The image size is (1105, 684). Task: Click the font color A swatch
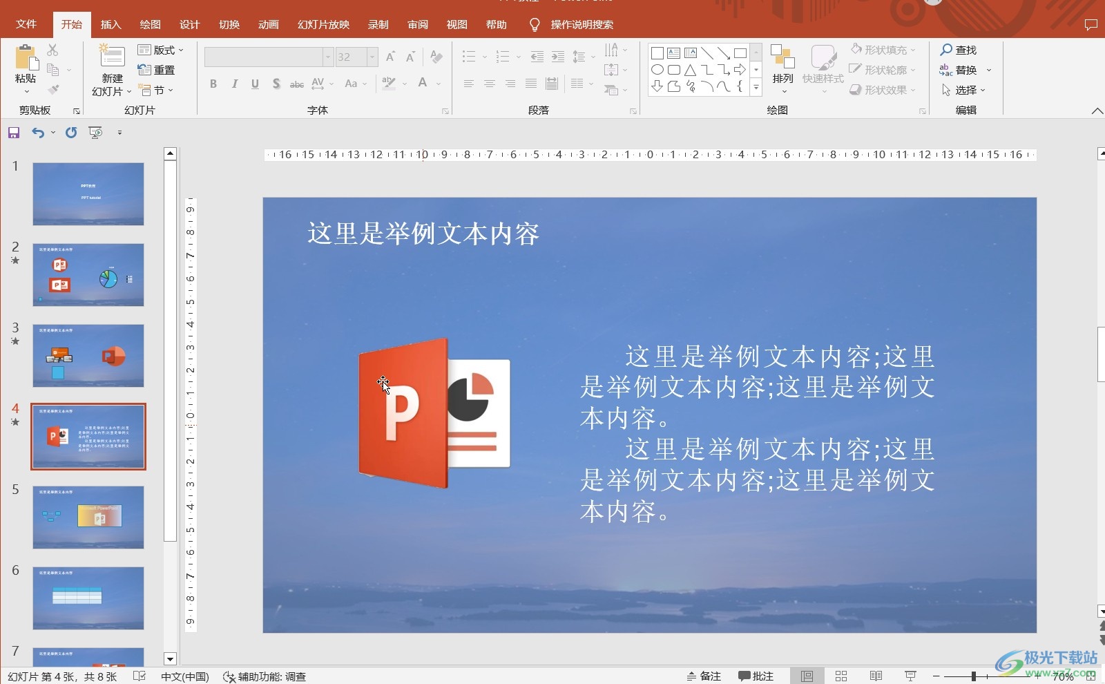423,84
